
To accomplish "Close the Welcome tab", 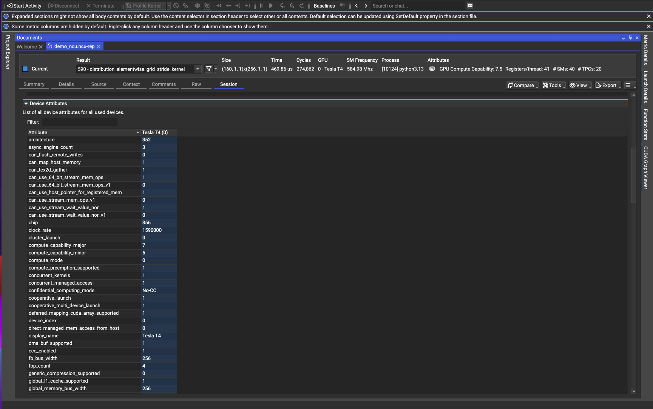I will (41, 47).
